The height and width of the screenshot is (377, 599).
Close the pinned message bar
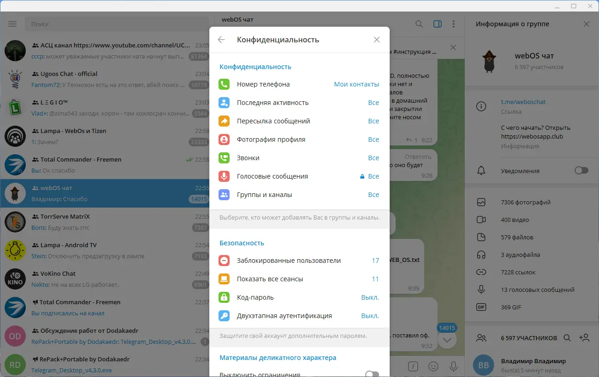pyautogui.click(x=453, y=47)
